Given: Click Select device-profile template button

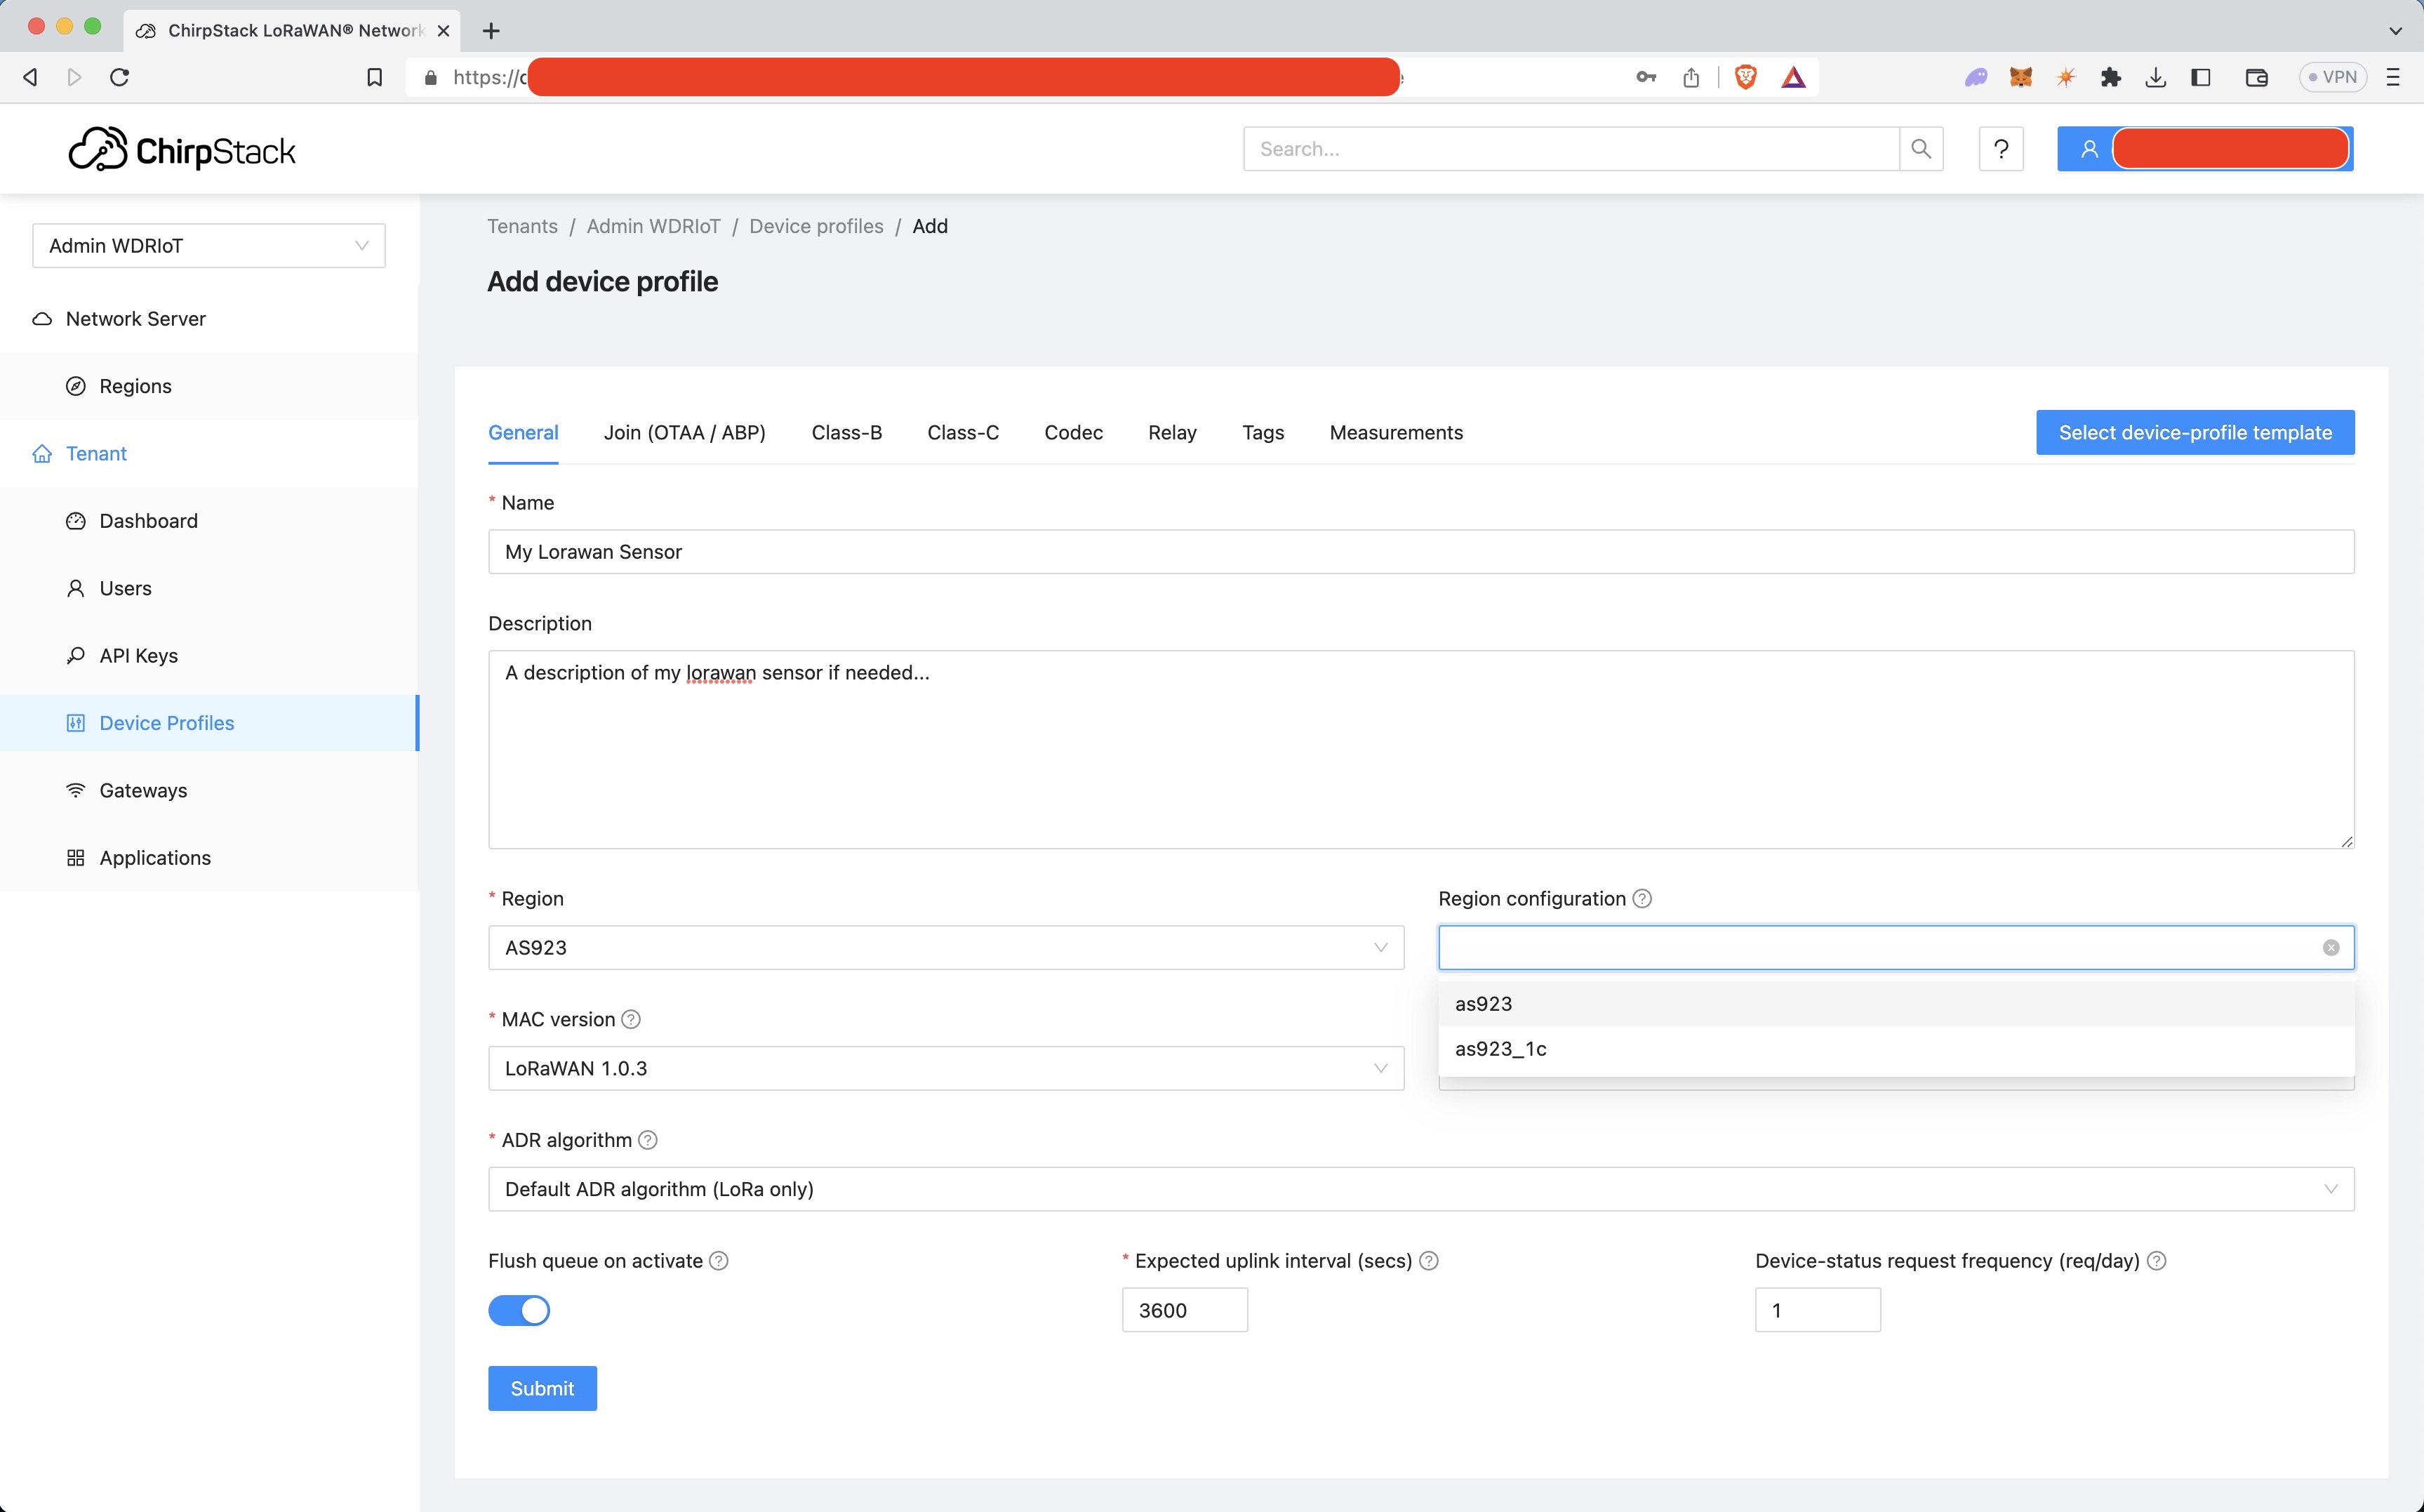Looking at the screenshot, I should [x=2194, y=433].
